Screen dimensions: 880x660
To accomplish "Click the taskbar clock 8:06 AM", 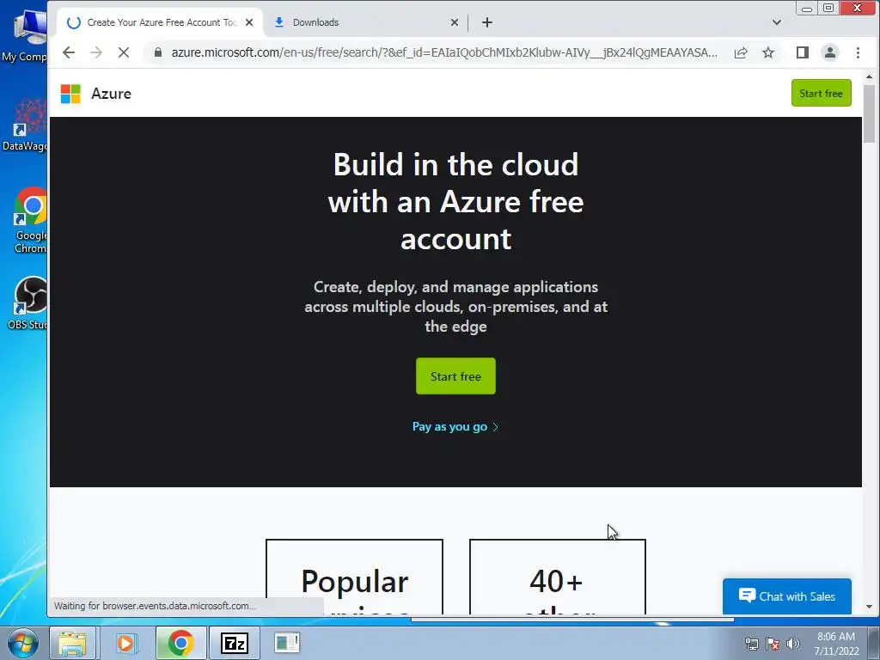I will [x=836, y=643].
